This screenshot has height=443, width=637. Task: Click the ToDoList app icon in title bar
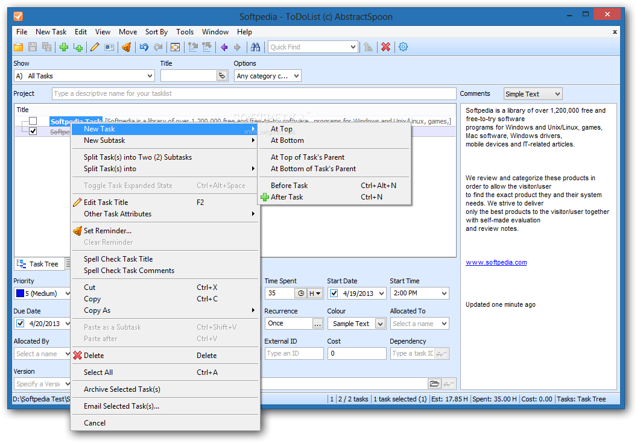(18, 16)
